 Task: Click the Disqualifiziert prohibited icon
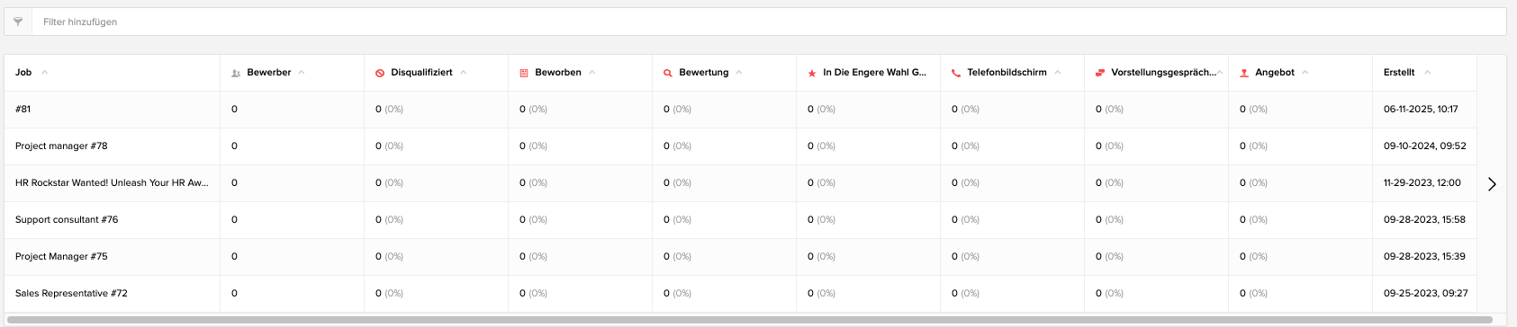coord(380,73)
